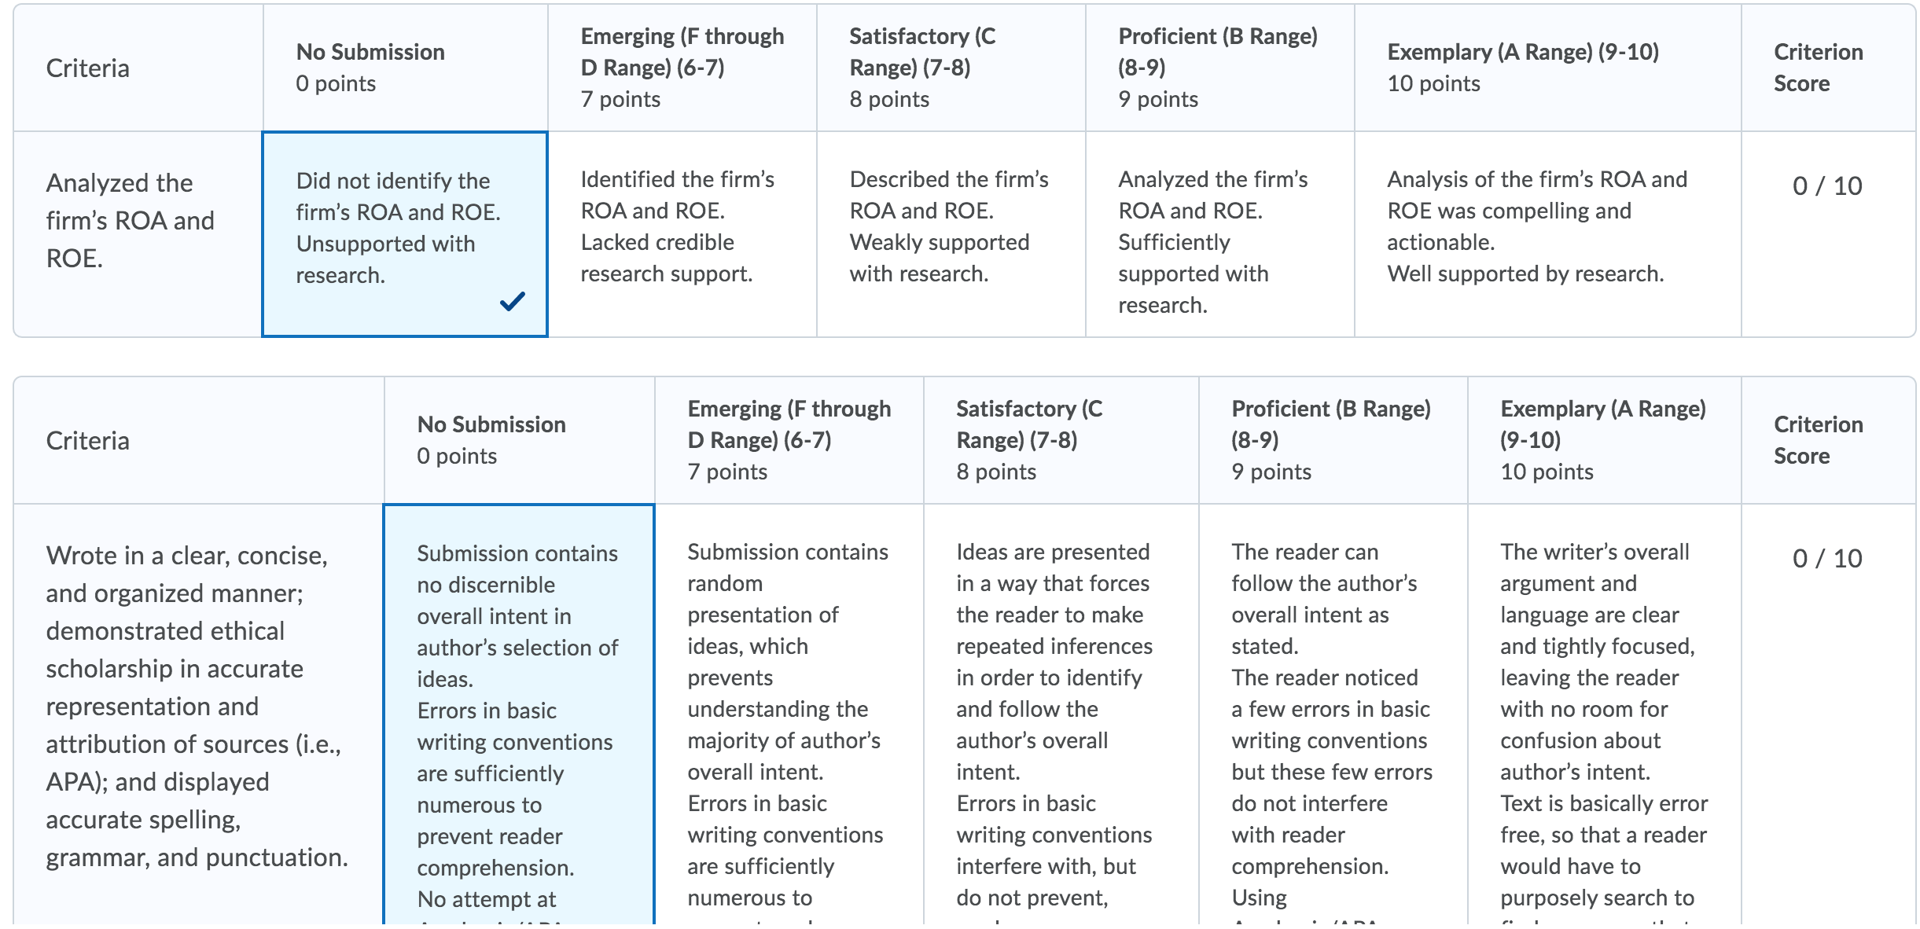Screen dimensions: 1920x929
Task: Click the first rubric's No Submission header
Action: (x=405, y=68)
